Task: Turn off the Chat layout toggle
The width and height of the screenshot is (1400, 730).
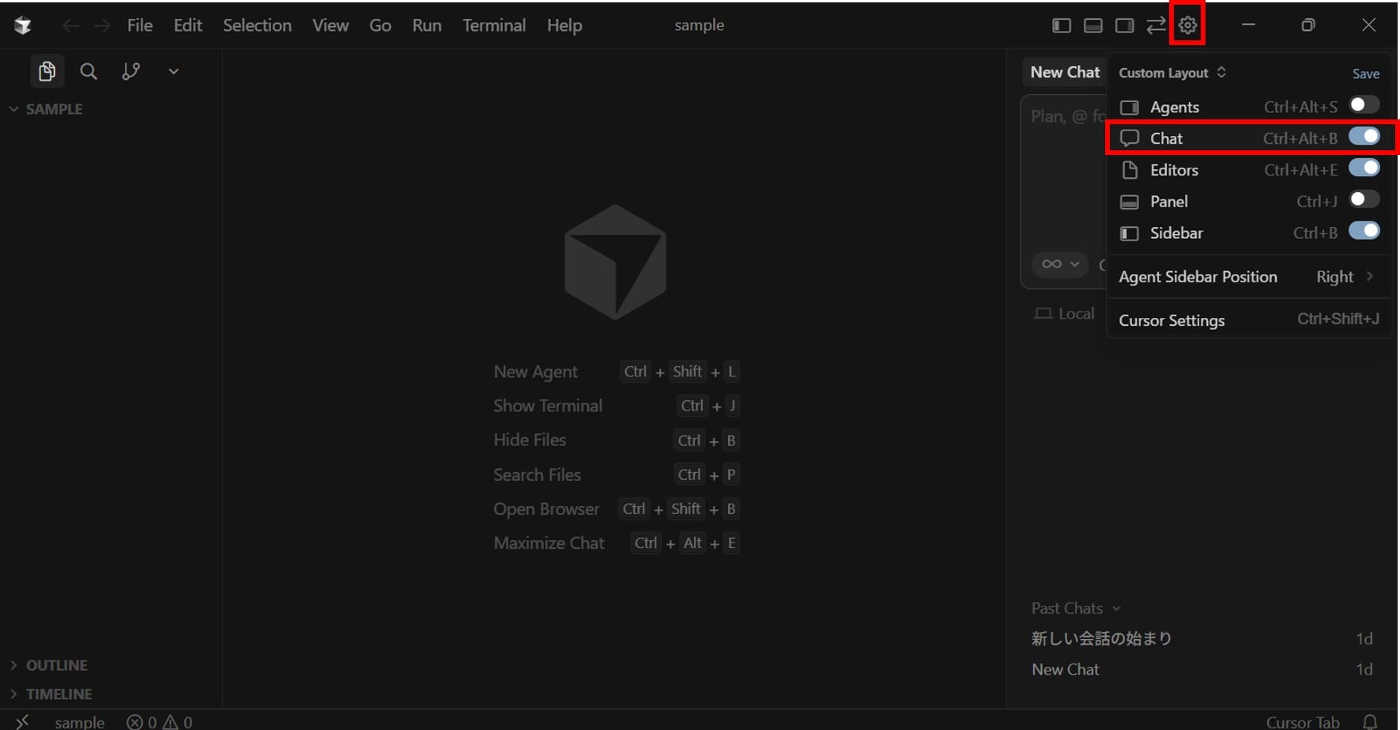Action: point(1364,137)
